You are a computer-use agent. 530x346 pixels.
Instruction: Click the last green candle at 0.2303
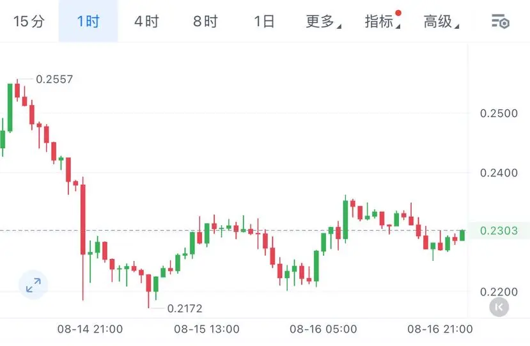[x=462, y=235]
